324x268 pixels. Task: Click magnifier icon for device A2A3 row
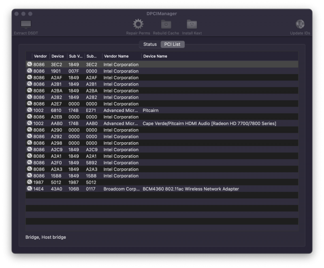[x=30, y=169]
